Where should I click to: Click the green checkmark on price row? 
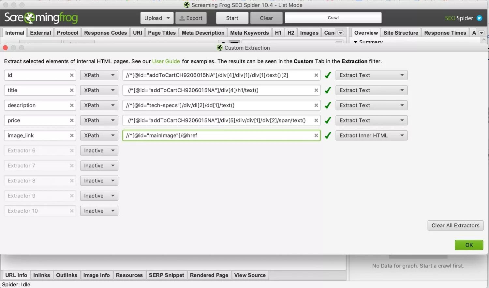328,120
